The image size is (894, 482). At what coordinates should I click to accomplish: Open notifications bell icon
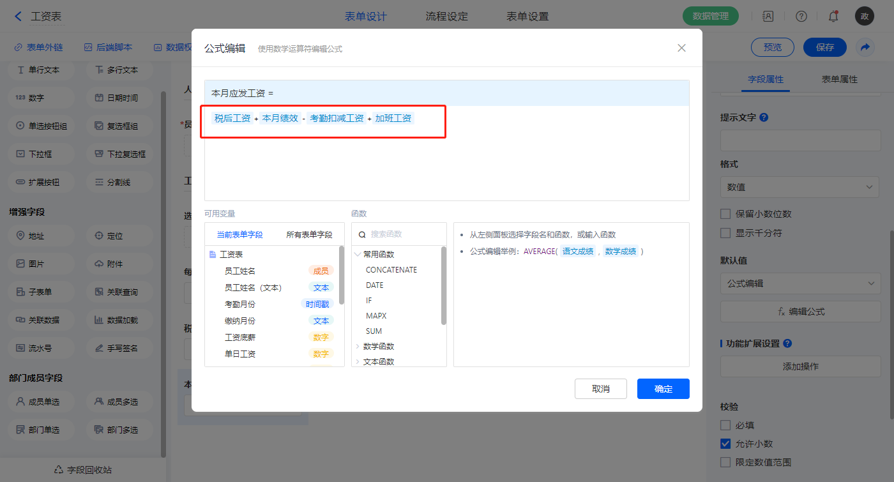tap(833, 17)
